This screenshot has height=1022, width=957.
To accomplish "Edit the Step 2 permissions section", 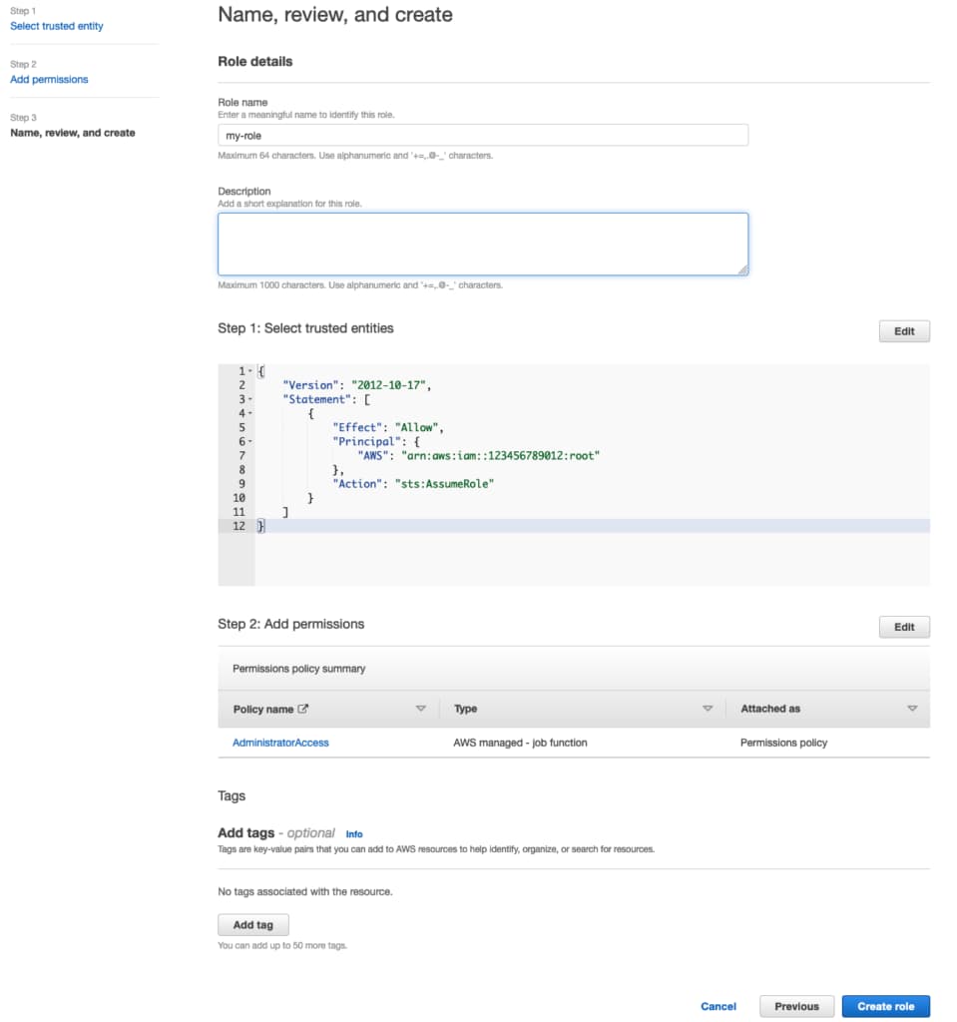I will 903,627.
